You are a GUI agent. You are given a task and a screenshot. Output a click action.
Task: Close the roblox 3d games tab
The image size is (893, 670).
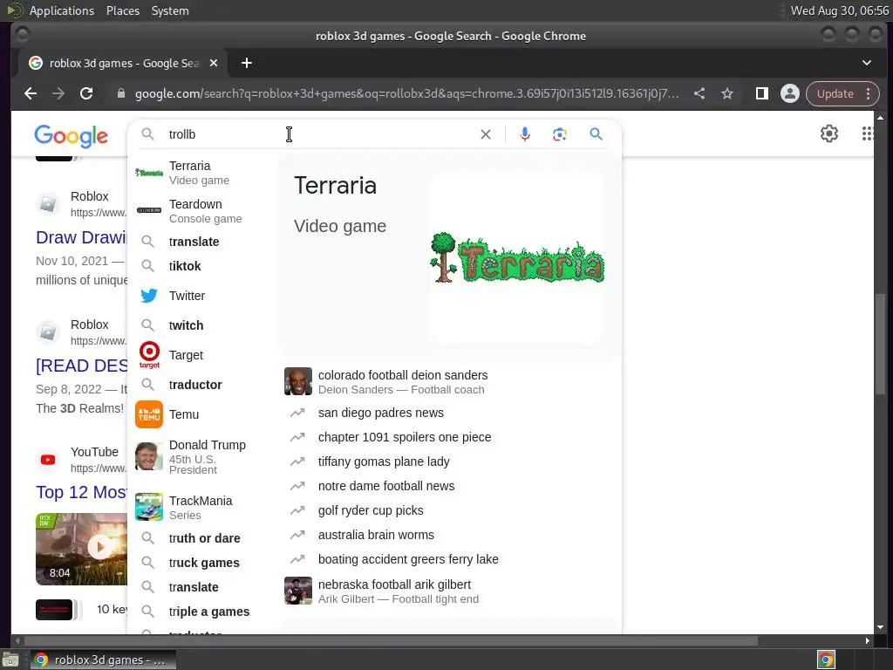click(x=214, y=63)
